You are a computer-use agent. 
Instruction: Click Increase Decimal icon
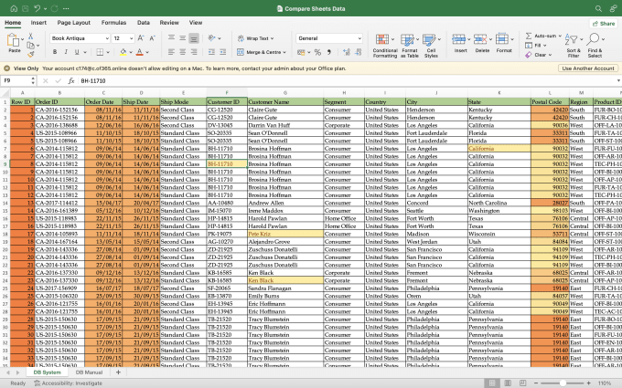(x=347, y=52)
